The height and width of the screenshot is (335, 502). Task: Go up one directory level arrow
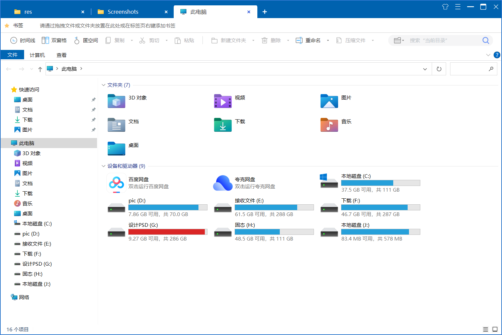click(x=40, y=69)
